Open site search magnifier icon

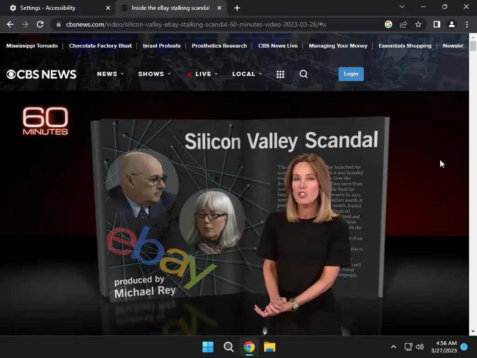point(303,74)
